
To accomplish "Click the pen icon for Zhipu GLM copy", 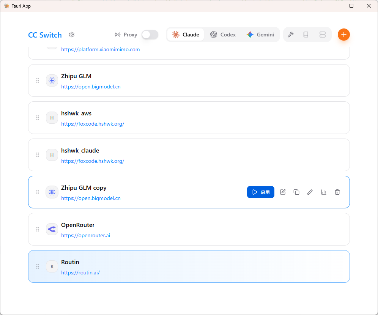I will pyautogui.click(x=310, y=192).
